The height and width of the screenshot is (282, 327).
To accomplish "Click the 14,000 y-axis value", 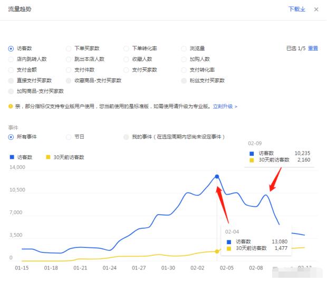I will [17, 167].
